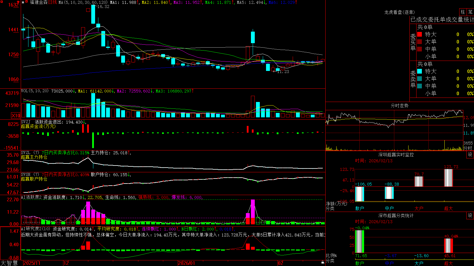Click the gray star favorite icon
474x266 pixels.
(23, 2)
